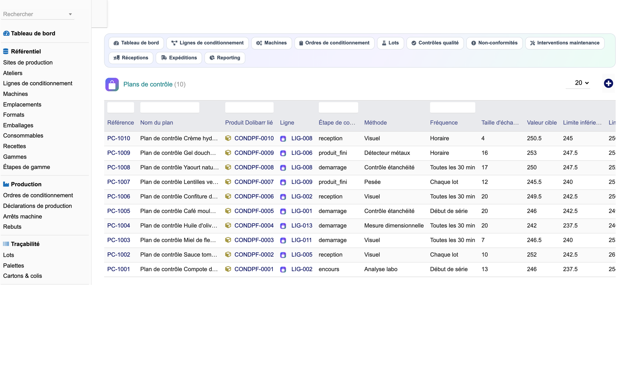Viewport: 629px width, 389px height.
Task: Sort by the Ligne column header
Action: pyautogui.click(x=287, y=123)
